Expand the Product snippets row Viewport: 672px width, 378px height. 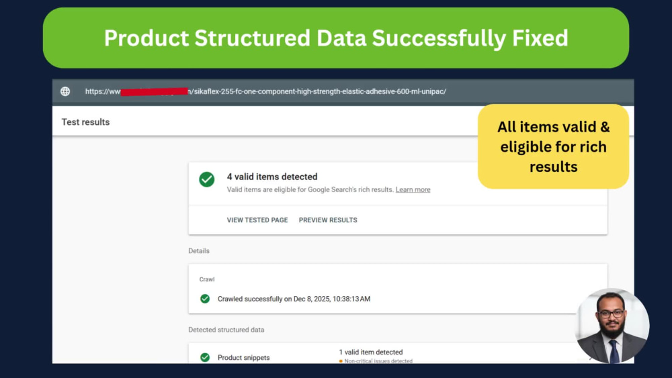pyautogui.click(x=398, y=355)
